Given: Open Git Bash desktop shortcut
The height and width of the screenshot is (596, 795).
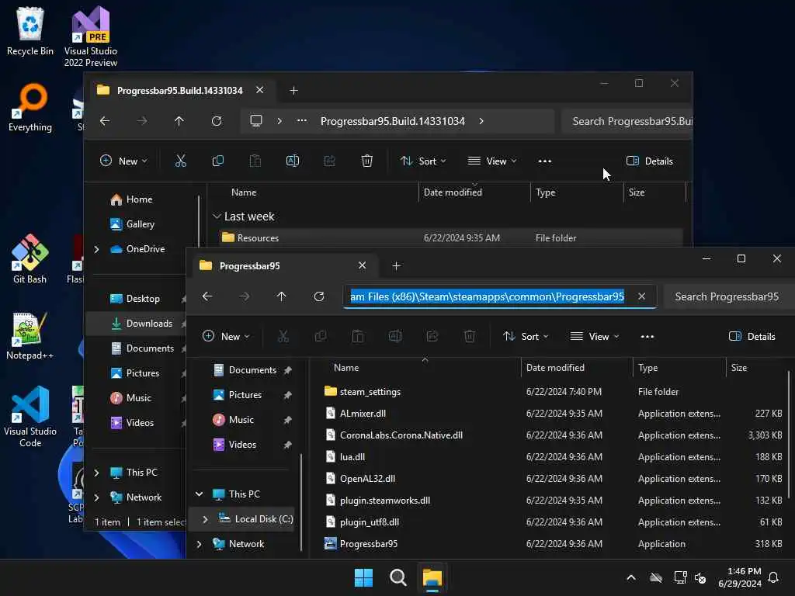Looking at the screenshot, I should pyautogui.click(x=30, y=259).
